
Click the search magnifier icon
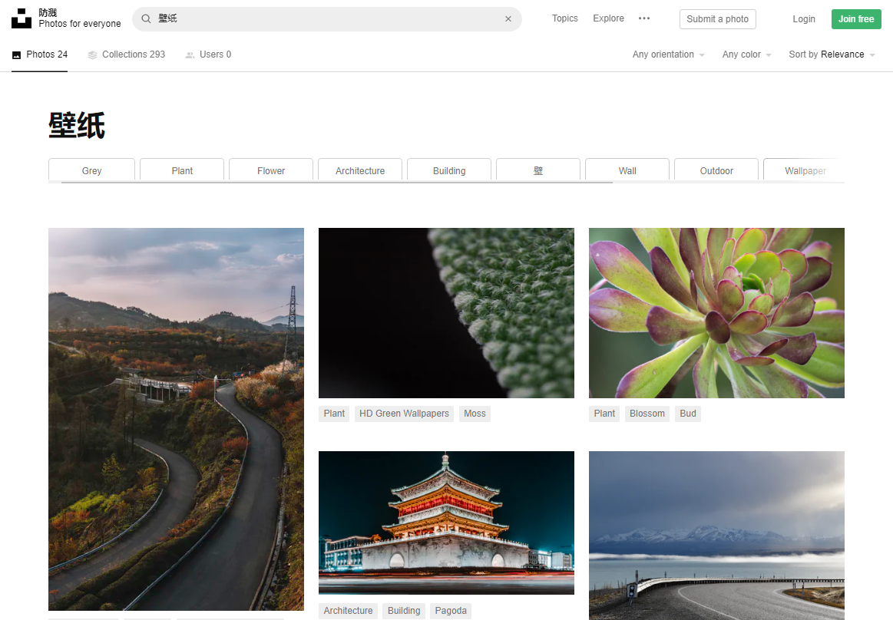tap(146, 19)
